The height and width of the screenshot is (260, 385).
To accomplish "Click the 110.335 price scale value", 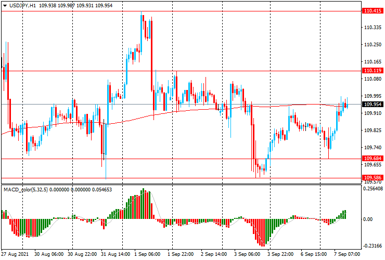I will coord(373,27).
